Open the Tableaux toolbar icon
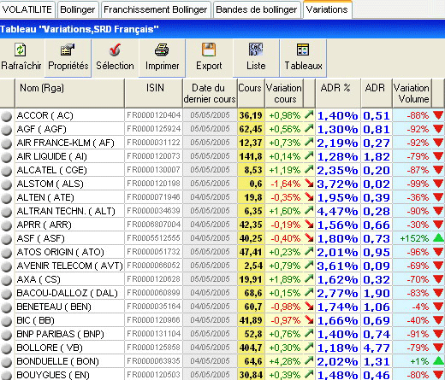 (303, 50)
